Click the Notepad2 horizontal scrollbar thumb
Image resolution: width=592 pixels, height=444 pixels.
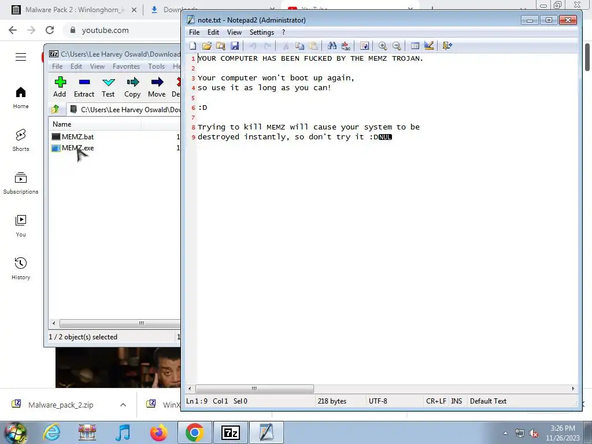coord(254,388)
